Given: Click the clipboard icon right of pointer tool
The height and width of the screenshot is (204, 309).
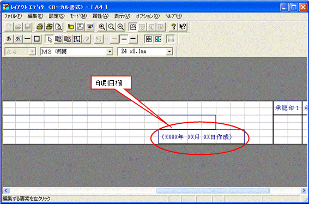Looking at the screenshot, I should pos(58,39).
